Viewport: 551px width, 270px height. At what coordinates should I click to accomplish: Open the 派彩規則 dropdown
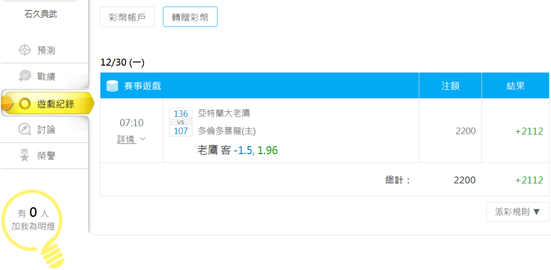click(517, 212)
